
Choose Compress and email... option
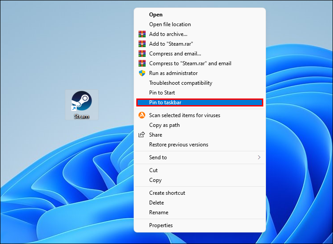pos(200,54)
